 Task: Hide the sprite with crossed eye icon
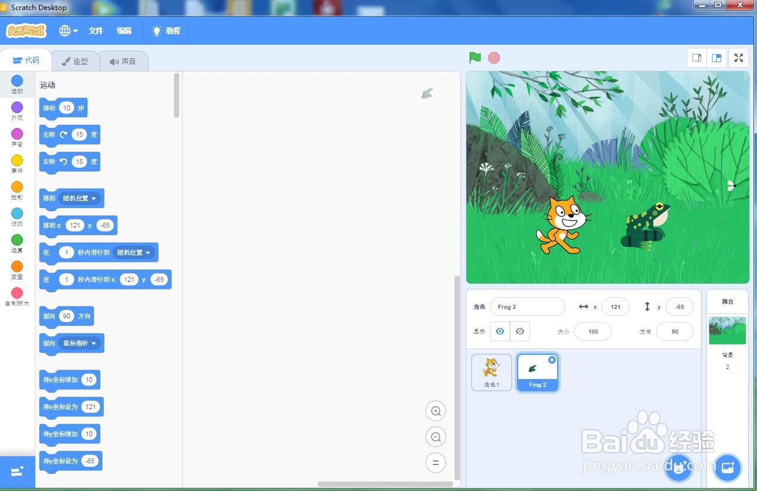[x=520, y=331]
